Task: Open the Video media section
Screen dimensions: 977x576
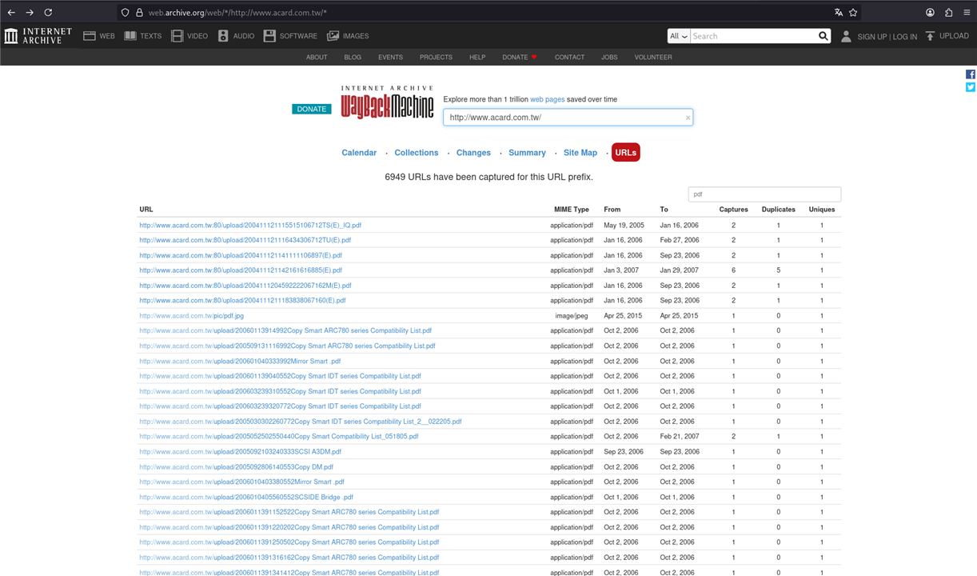Action: (x=189, y=36)
